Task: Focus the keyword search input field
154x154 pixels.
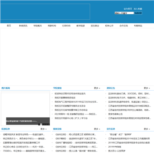Action: (124, 13)
